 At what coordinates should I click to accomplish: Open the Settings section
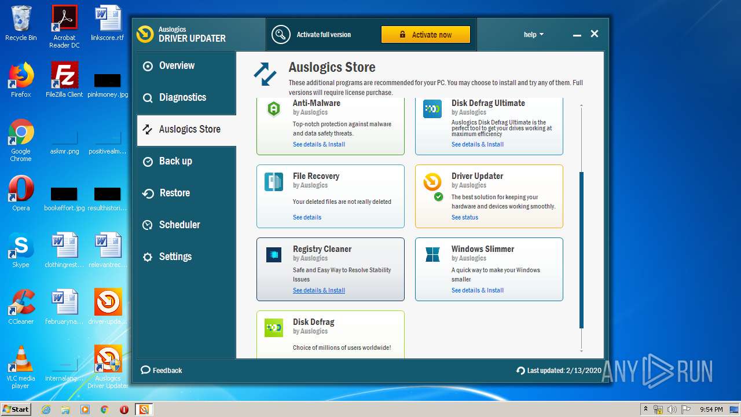coord(186,257)
